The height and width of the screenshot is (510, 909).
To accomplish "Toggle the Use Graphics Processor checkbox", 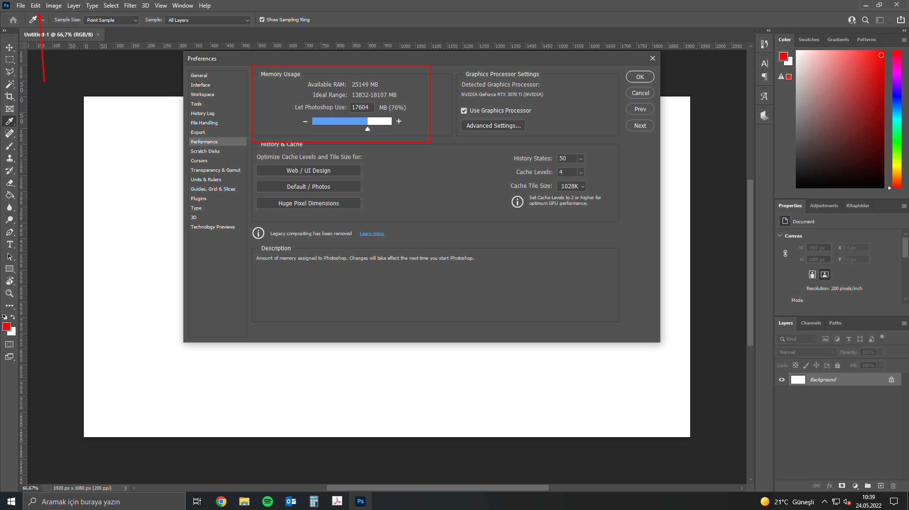I will click(464, 111).
